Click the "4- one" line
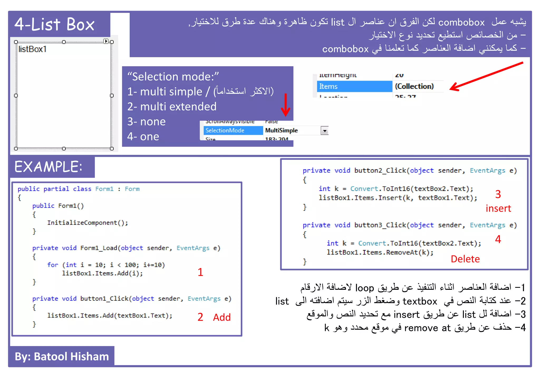Screen dimensions: 540x374 (x=143, y=137)
